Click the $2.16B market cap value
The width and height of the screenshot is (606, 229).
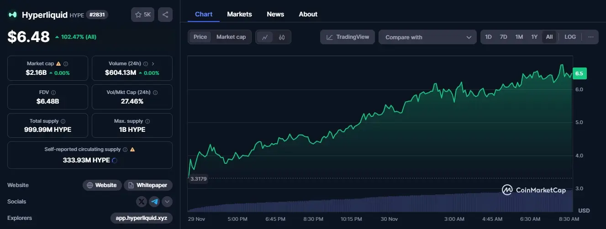pos(36,73)
